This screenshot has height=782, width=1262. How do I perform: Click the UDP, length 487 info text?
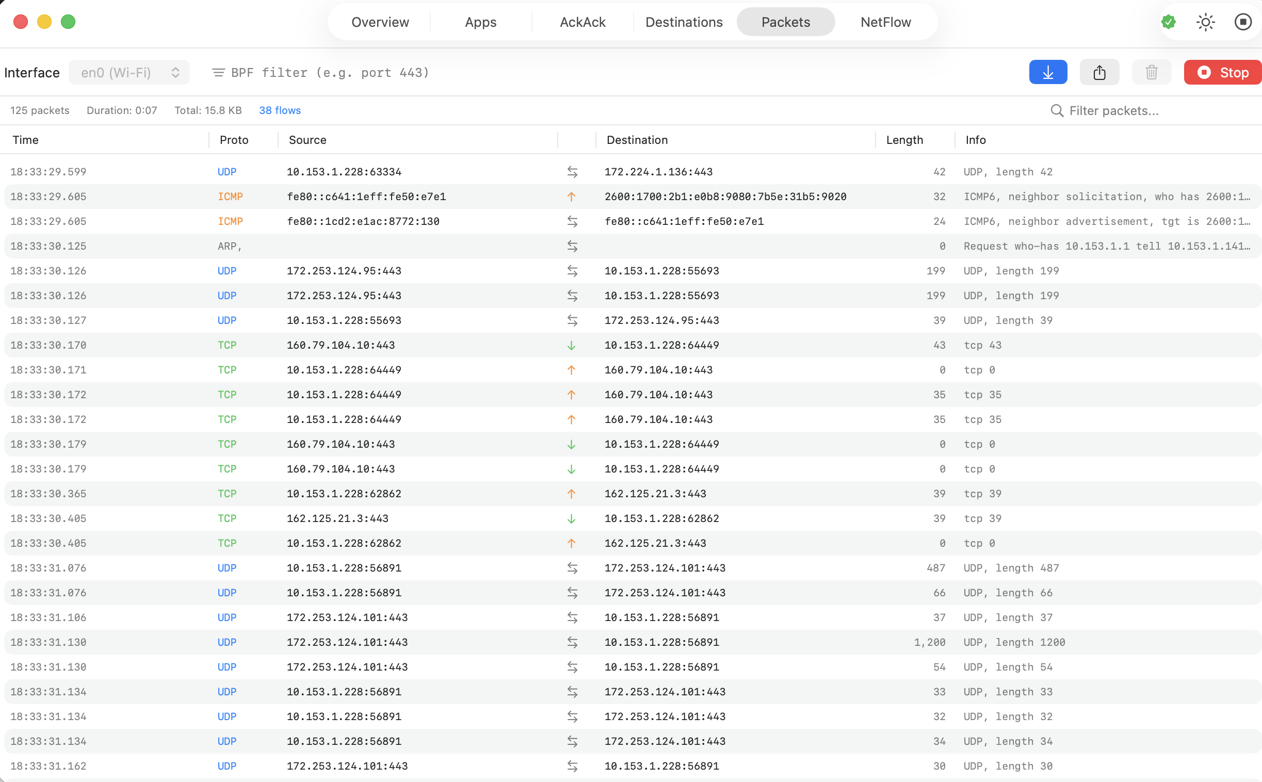(1011, 568)
